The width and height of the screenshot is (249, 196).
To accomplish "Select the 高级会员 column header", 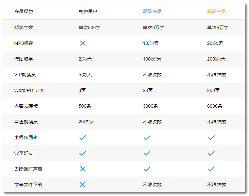I will 152,11.
